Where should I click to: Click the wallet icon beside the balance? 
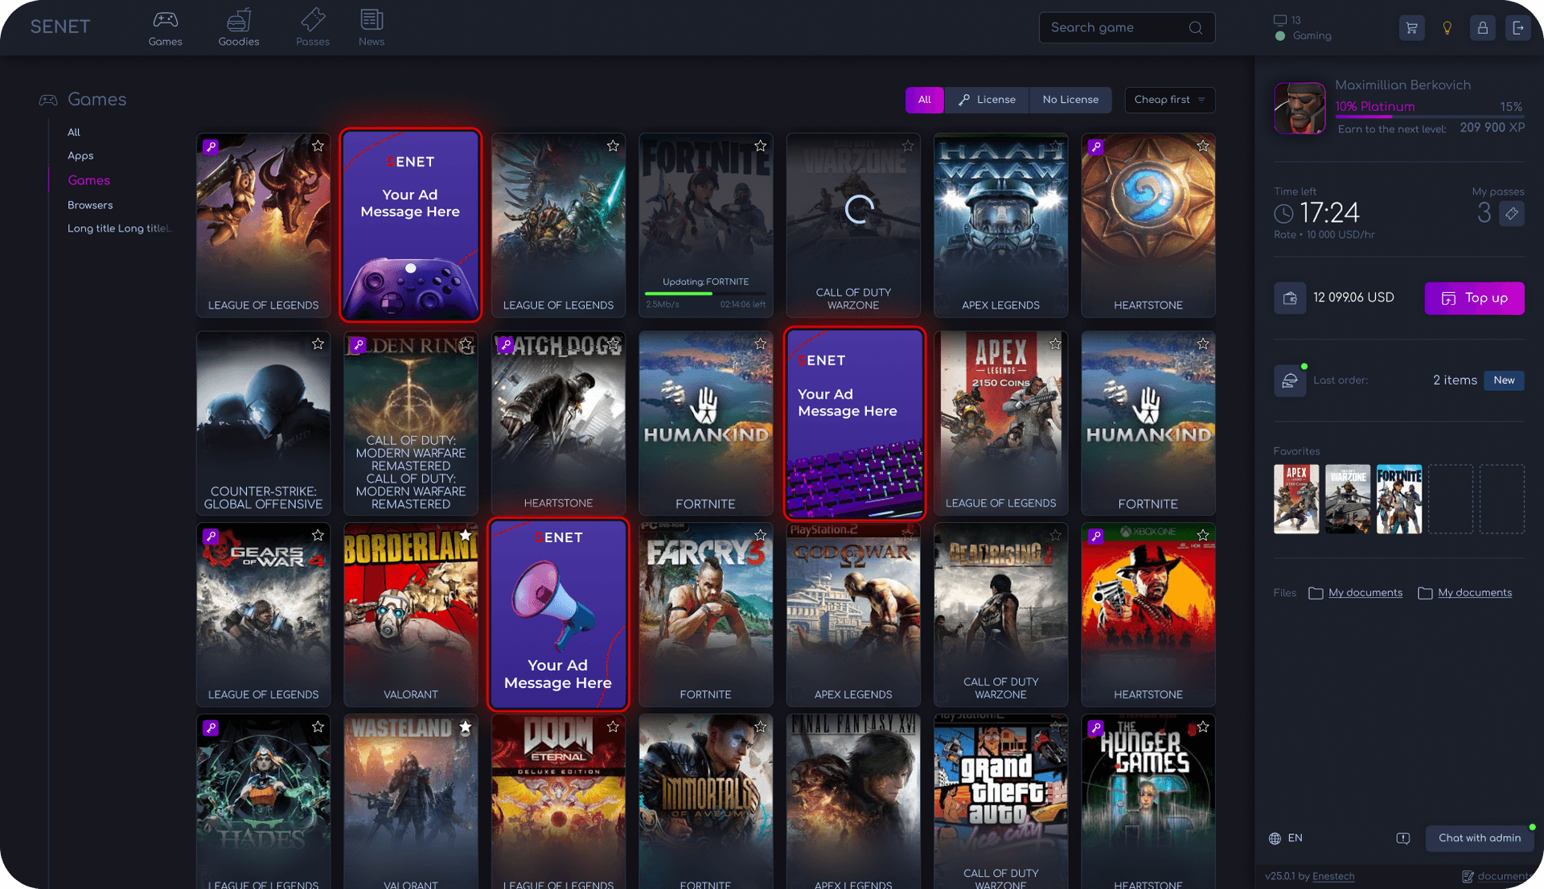click(1290, 298)
